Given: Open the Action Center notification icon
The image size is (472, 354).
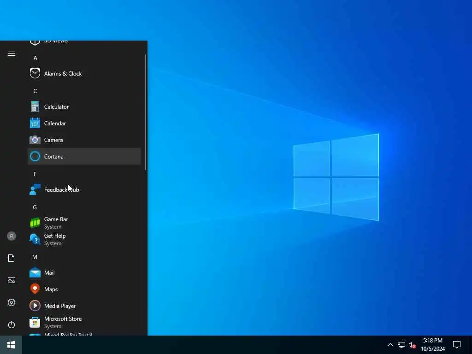Looking at the screenshot, I should pos(457,345).
